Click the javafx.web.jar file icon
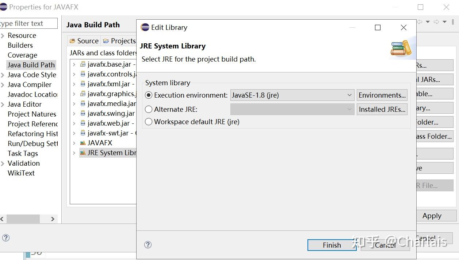This screenshot has width=459, height=260. click(x=83, y=123)
